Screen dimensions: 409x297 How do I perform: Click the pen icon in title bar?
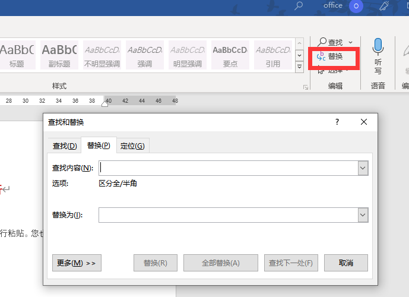(x=384, y=6)
